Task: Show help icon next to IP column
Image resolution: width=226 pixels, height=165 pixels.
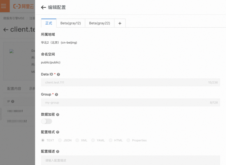Action: [13, 102]
